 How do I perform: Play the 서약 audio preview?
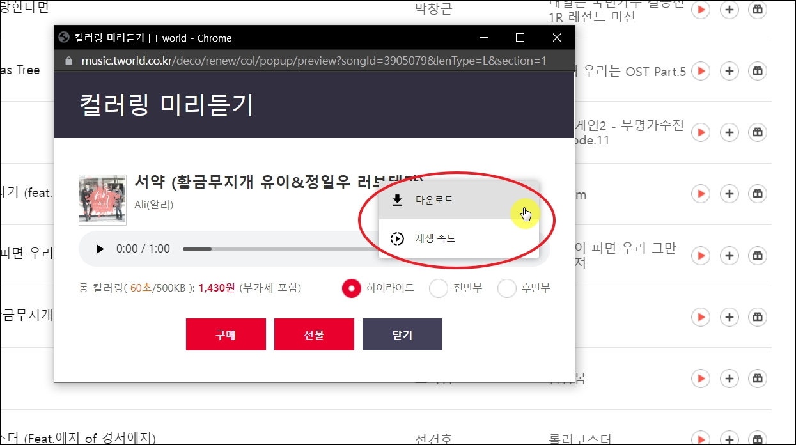coord(100,249)
